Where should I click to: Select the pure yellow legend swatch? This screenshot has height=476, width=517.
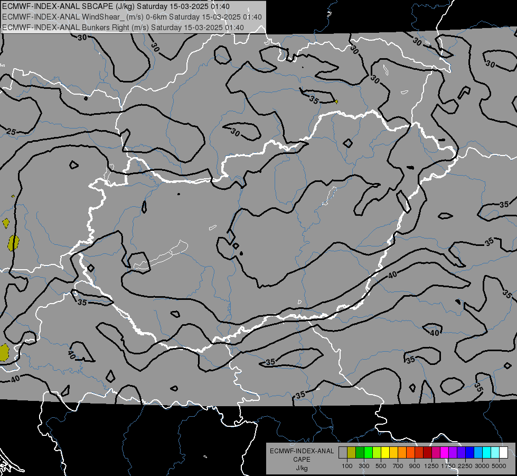[x=385, y=452]
